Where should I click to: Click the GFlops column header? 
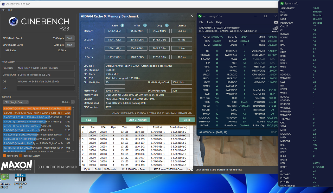click(139, 127)
